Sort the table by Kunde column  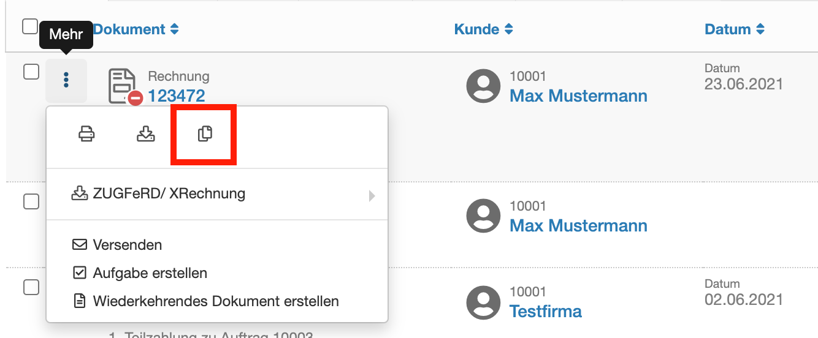484,29
